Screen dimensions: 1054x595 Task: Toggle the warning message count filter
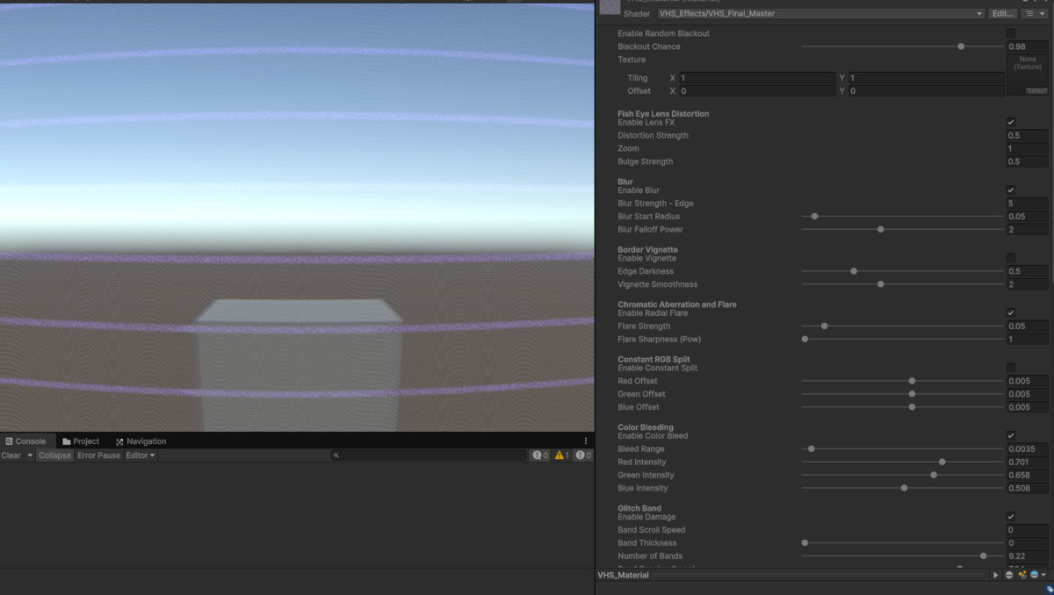(x=562, y=455)
